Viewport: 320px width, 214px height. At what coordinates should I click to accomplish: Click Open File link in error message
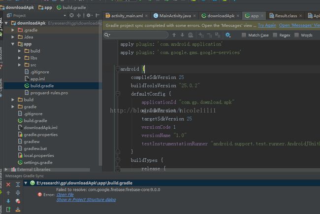(65, 195)
